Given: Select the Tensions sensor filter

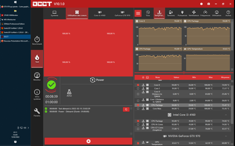Looking at the screenshot, I should 171,14.
